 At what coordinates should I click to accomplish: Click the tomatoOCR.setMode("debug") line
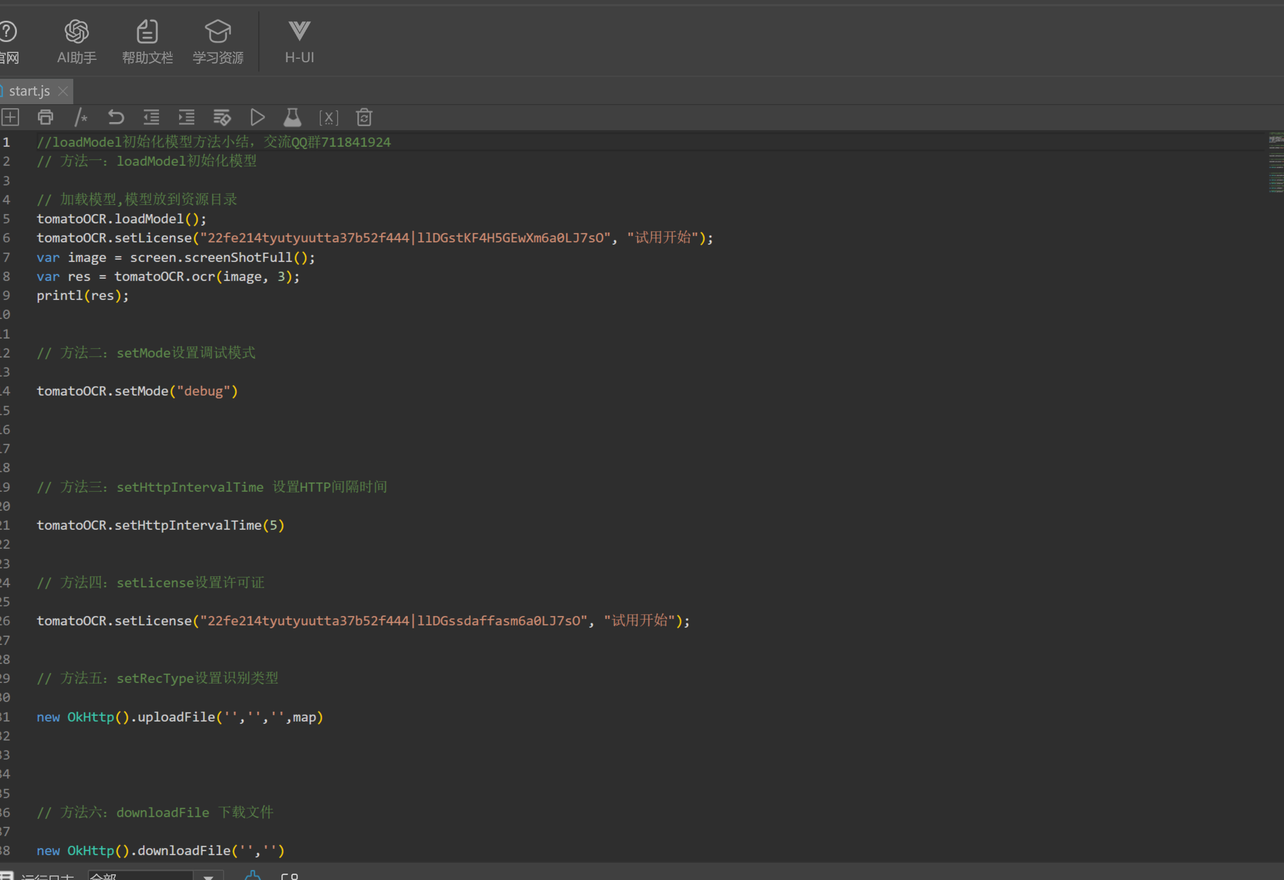click(x=137, y=391)
